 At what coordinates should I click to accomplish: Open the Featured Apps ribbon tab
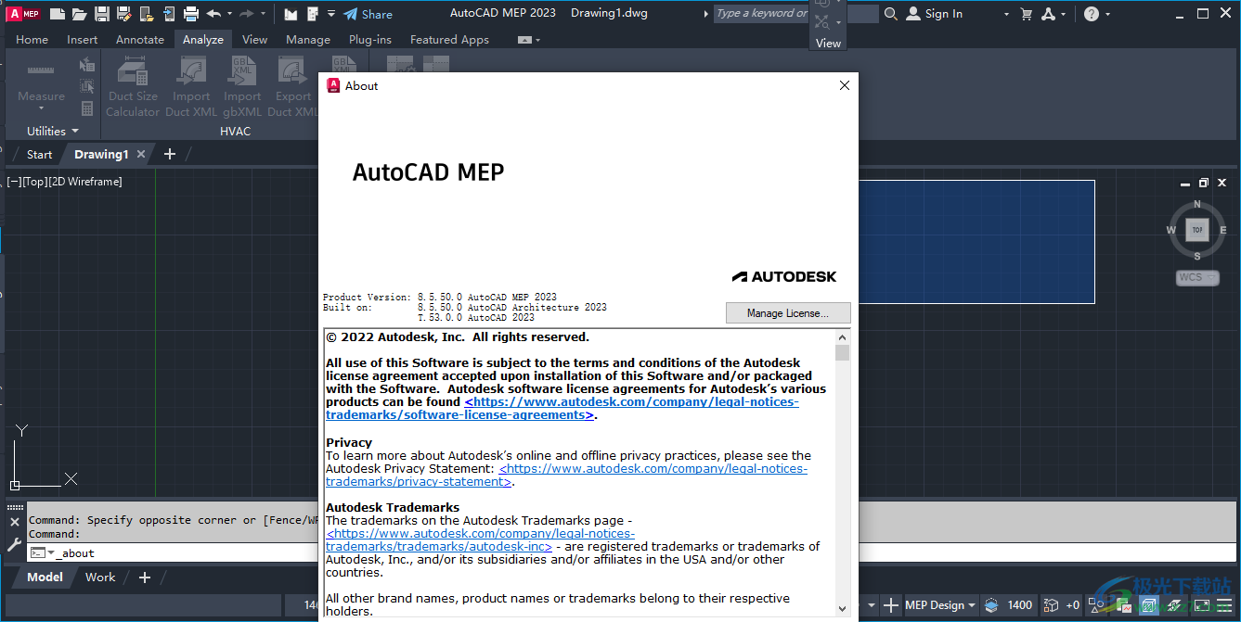point(449,39)
